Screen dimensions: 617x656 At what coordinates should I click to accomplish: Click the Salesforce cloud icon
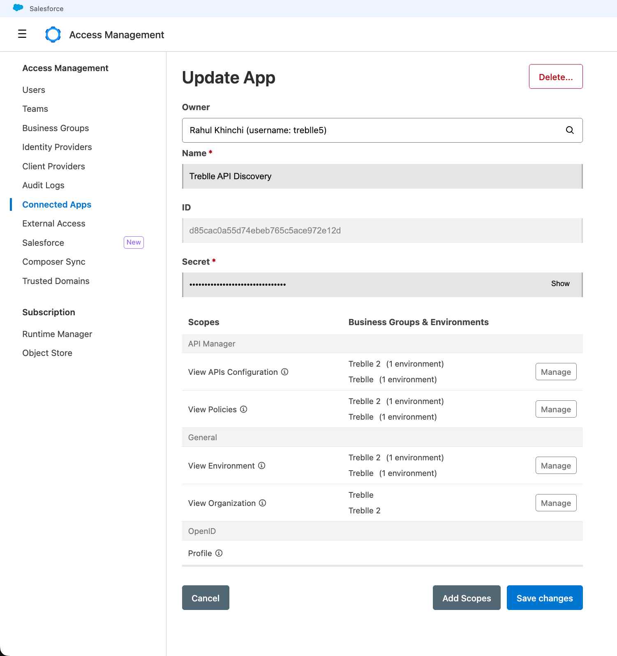coord(18,8)
